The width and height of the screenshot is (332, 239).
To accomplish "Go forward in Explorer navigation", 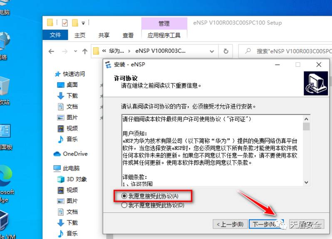I will pyautogui.click(x=65, y=51).
